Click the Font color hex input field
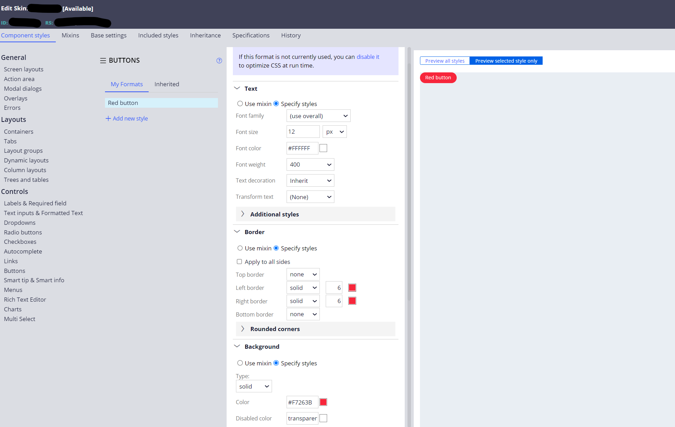 (302, 148)
